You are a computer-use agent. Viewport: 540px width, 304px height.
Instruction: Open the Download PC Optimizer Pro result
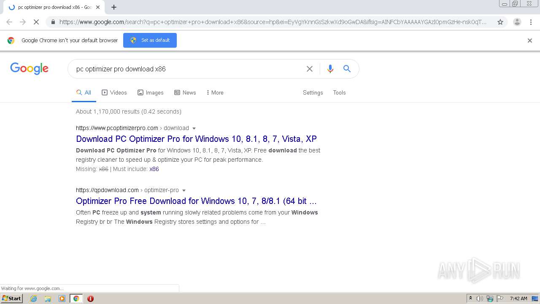click(196, 139)
